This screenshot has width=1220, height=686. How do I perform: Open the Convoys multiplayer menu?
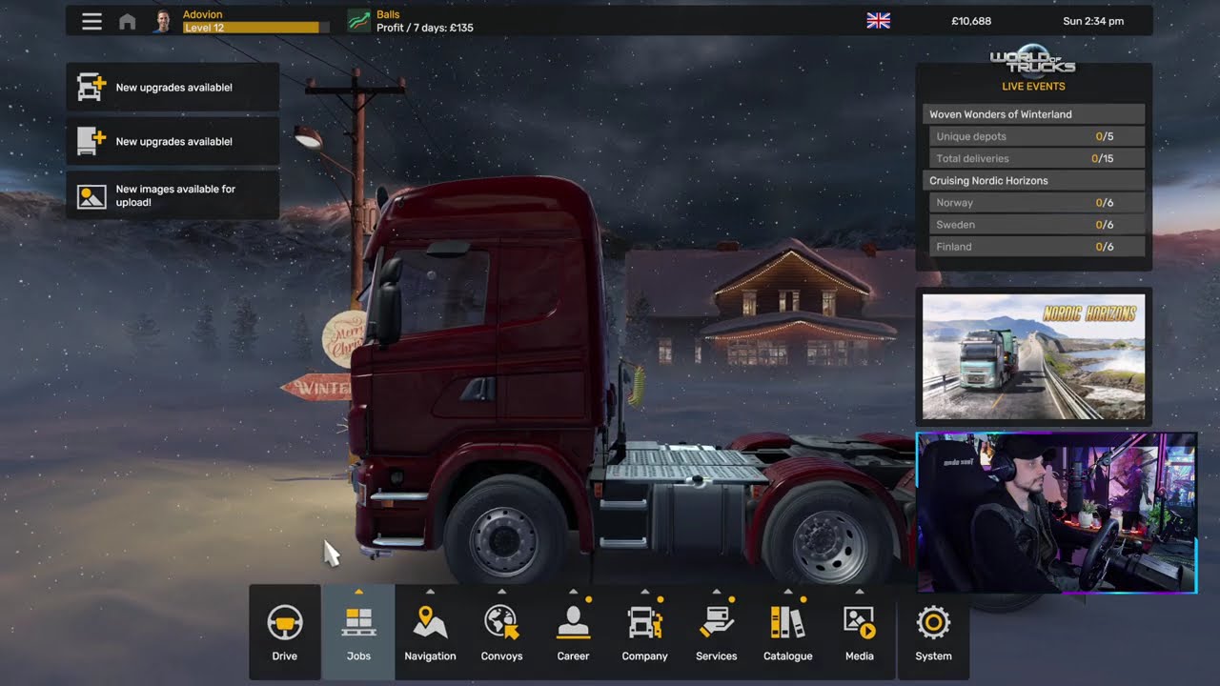[x=501, y=633]
